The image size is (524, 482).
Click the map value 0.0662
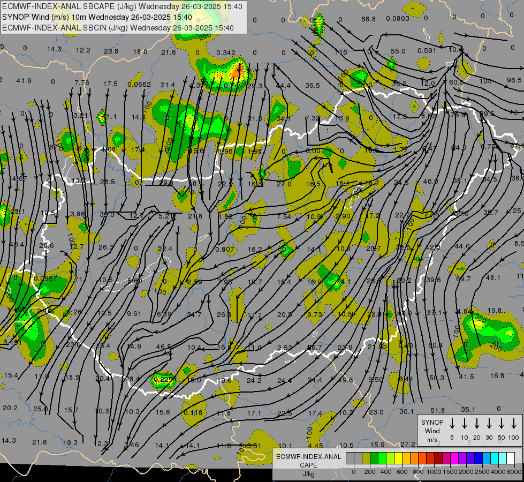[x=139, y=85]
